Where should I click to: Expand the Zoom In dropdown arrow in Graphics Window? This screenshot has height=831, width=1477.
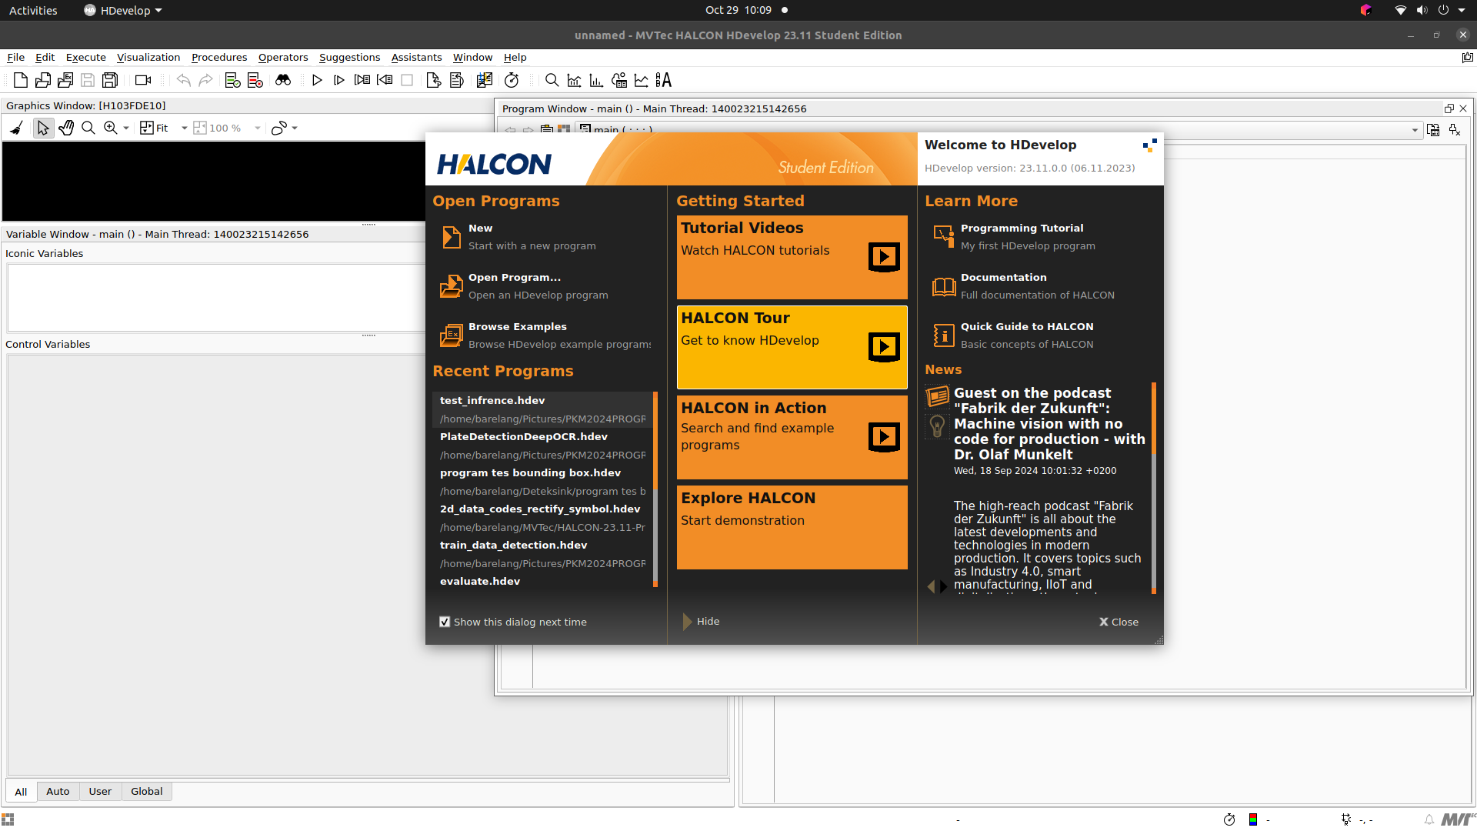pos(126,128)
